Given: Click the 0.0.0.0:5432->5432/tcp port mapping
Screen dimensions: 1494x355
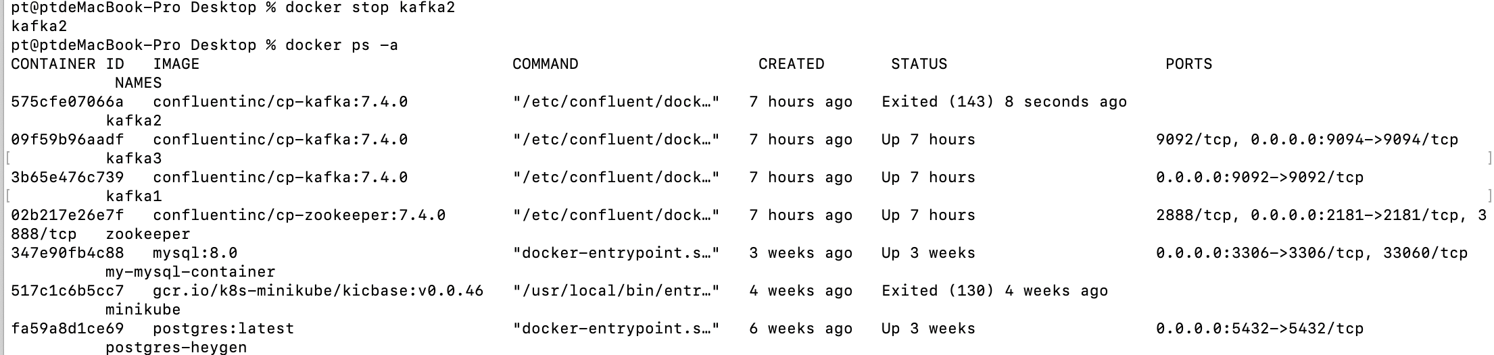Looking at the screenshot, I should [x=1259, y=329].
